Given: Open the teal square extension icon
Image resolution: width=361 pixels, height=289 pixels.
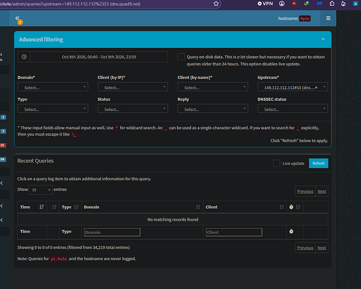Looking at the screenshot, I should tap(355, 3).
